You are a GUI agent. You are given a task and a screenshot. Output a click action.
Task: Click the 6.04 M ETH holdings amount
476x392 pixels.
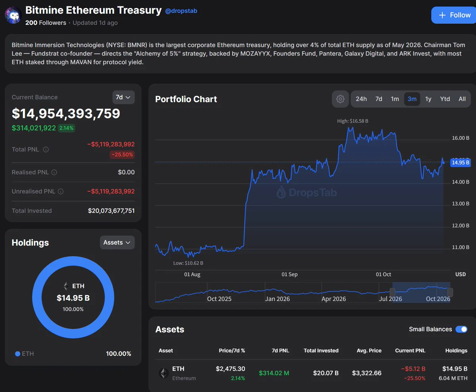[x=453, y=378]
